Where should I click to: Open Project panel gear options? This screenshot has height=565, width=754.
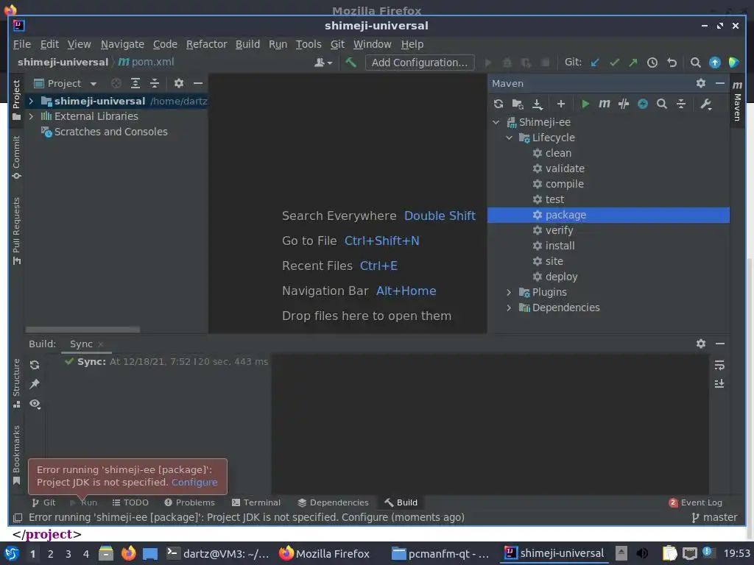[179, 83]
